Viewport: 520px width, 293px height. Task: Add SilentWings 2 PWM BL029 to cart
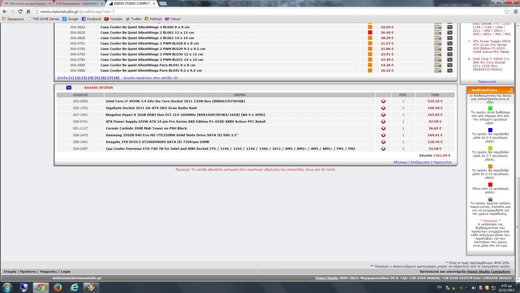pos(449,49)
